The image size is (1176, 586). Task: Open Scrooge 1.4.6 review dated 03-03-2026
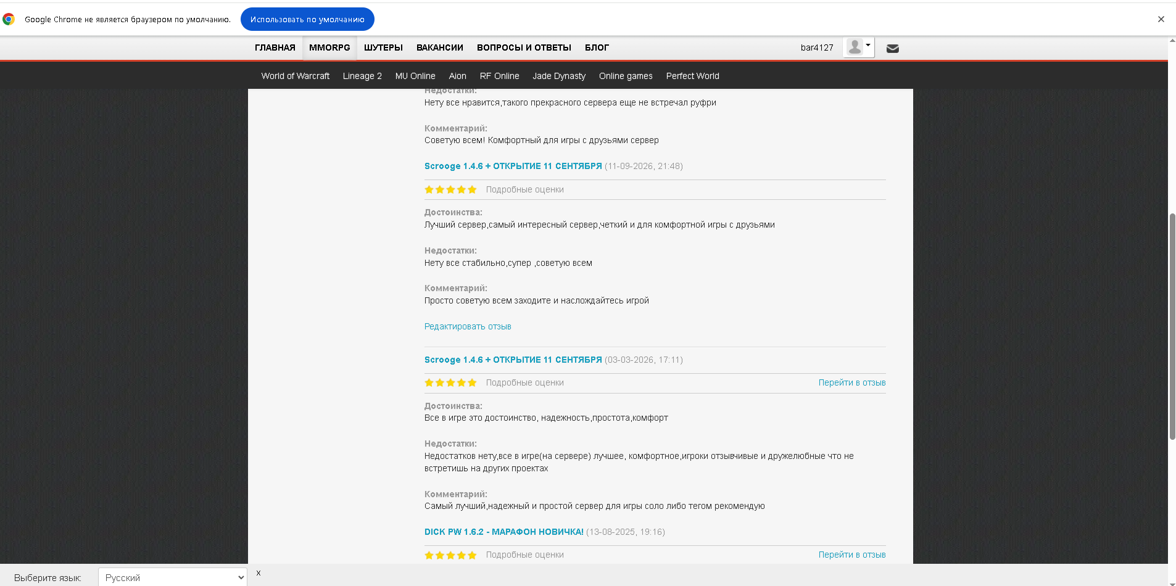coord(513,360)
